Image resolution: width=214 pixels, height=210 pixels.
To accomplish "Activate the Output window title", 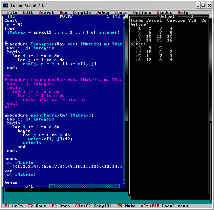I will pyautogui.click(x=167, y=16).
